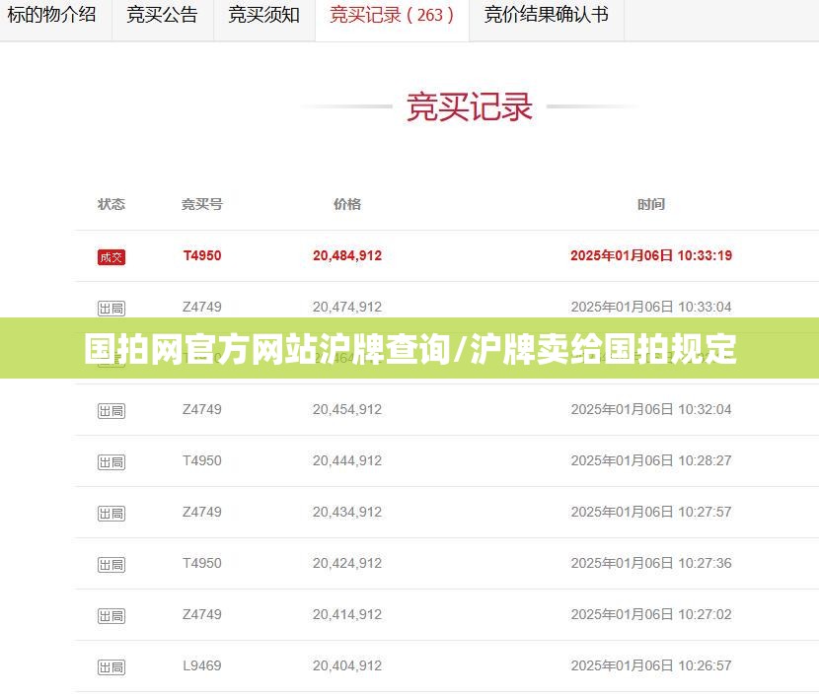Click the timestamp 2025年01月06日 10:33:19
The image size is (819, 697).
tap(651, 255)
